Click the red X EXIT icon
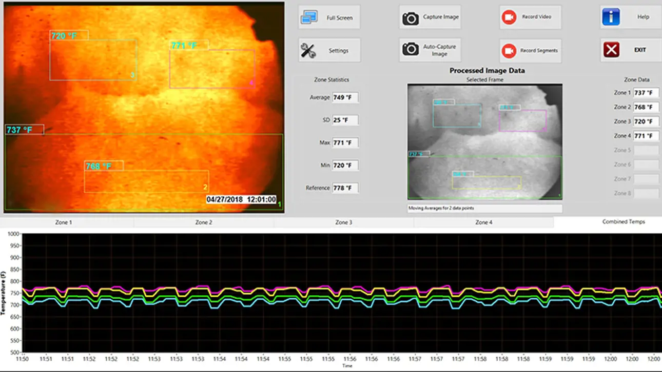 [611, 50]
